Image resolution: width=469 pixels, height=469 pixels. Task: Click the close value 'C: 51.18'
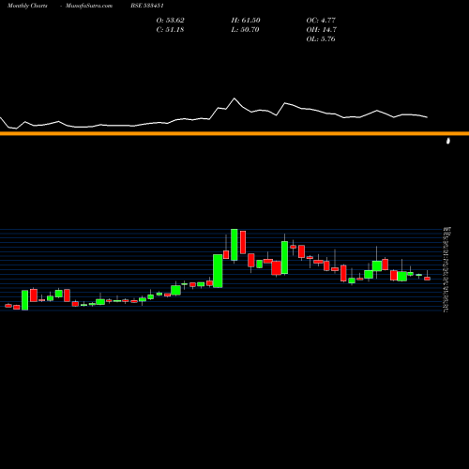170,30
